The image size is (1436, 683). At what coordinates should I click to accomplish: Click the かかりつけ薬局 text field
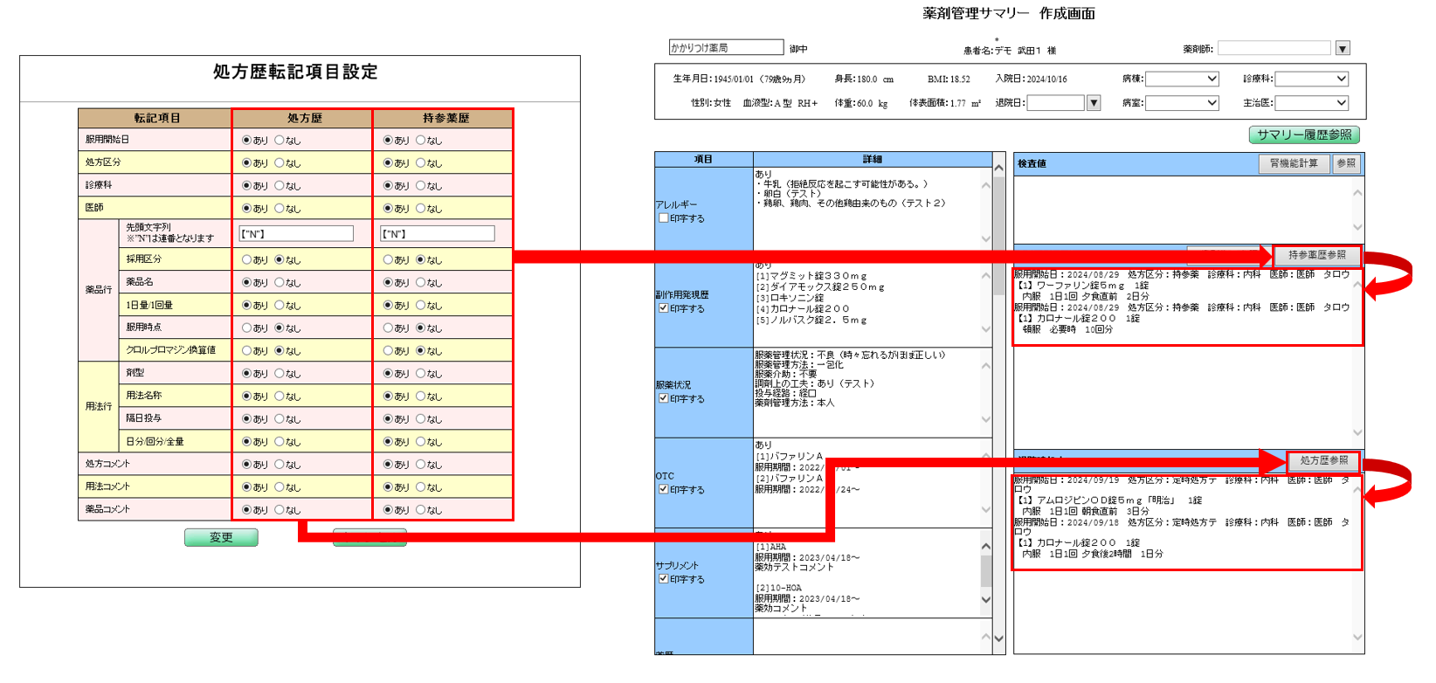pos(726,47)
